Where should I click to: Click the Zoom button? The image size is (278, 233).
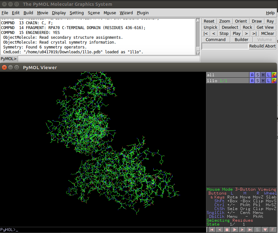click(225, 21)
